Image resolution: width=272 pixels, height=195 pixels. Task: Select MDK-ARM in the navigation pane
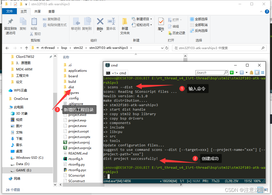tap(24, 69)
